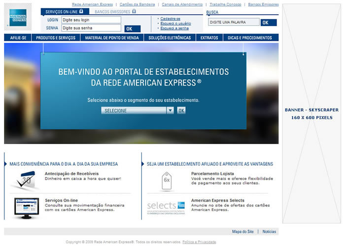Open Política e Privacidade link
The image size is (345, 246).
tap(199, 242)
